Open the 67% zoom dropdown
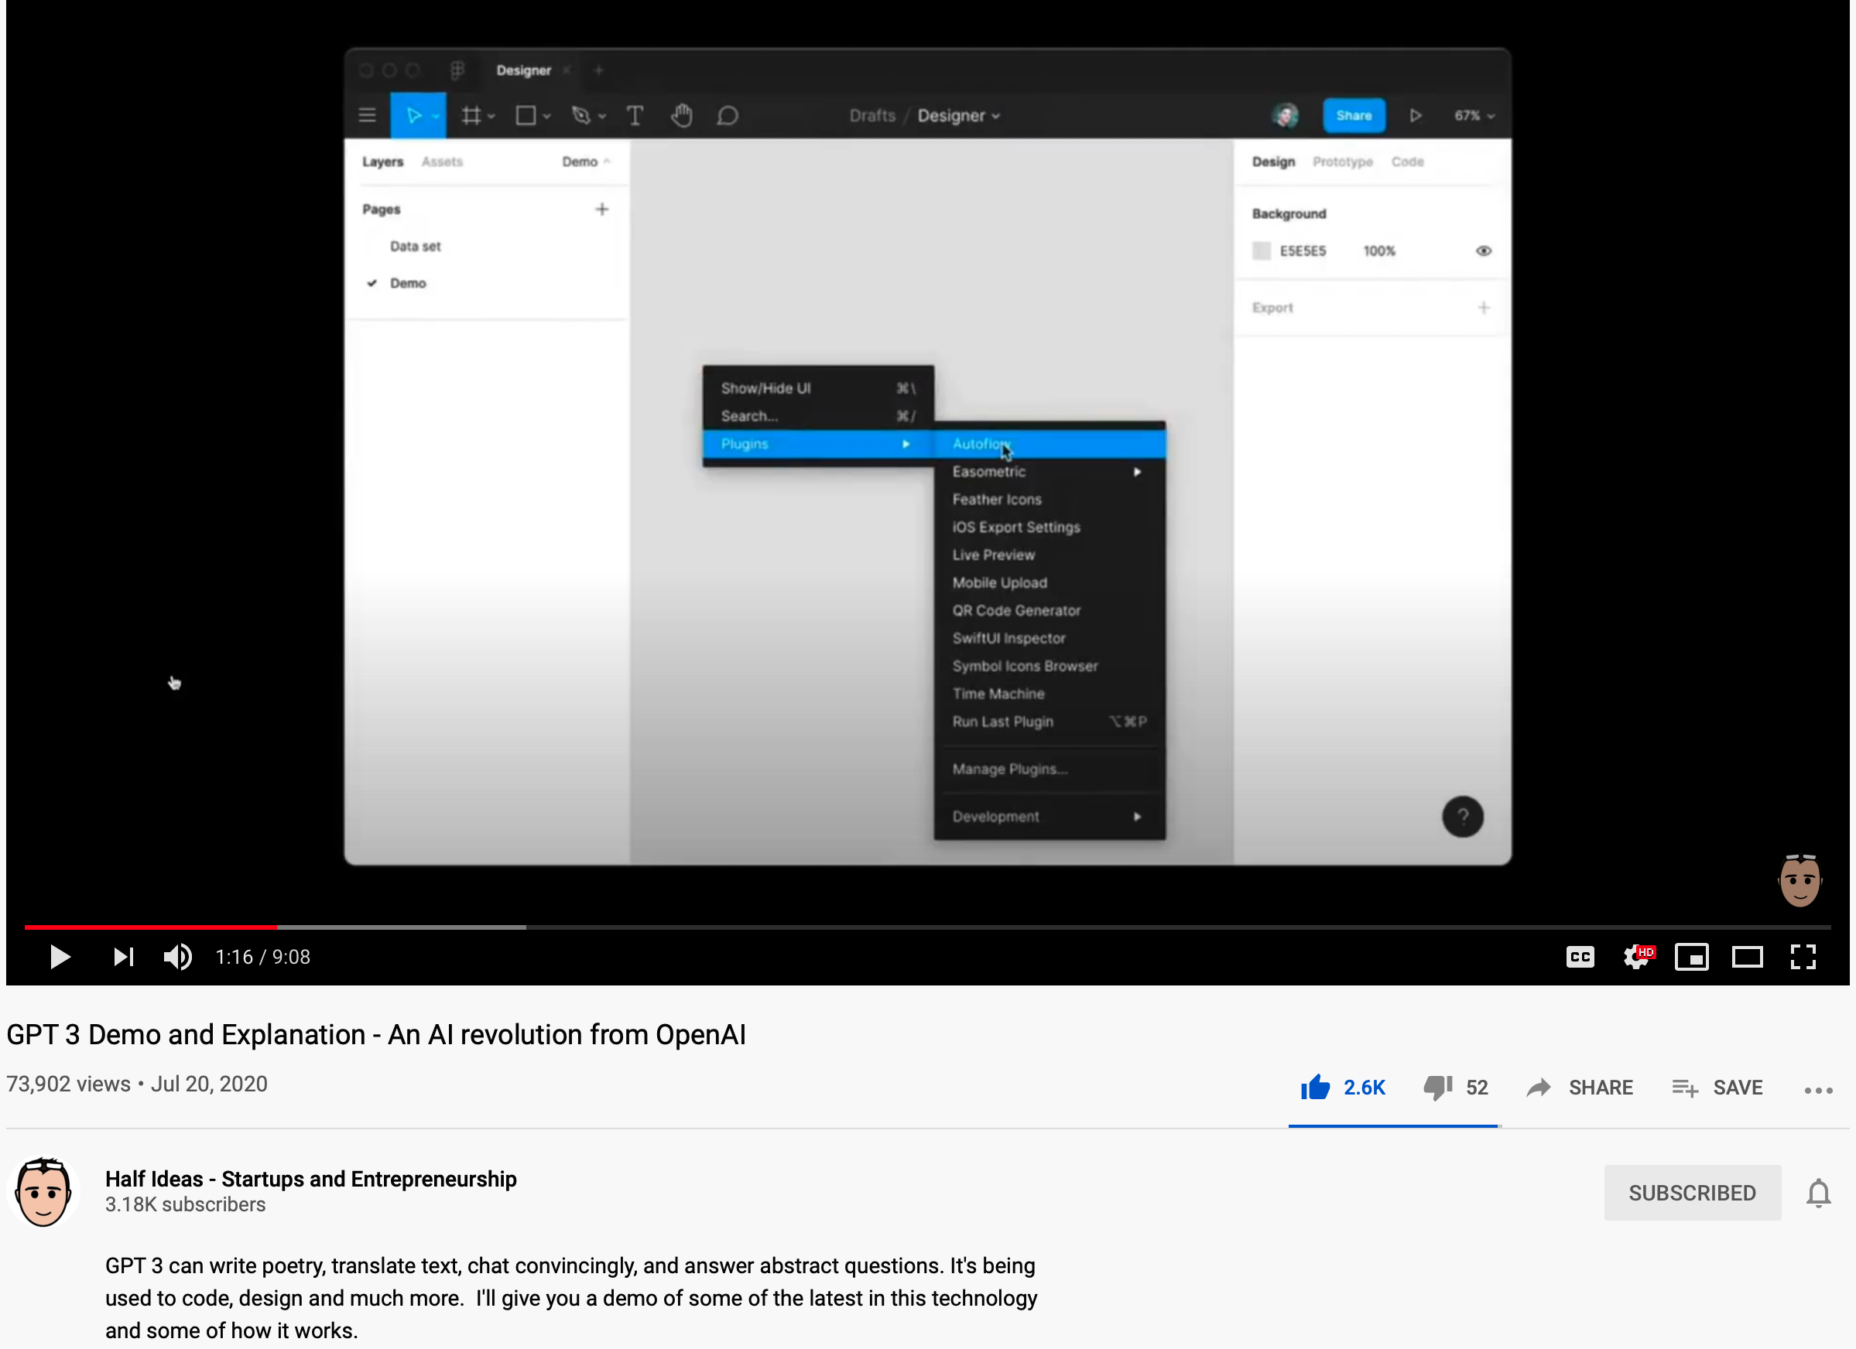 [x=1474, y=115]
